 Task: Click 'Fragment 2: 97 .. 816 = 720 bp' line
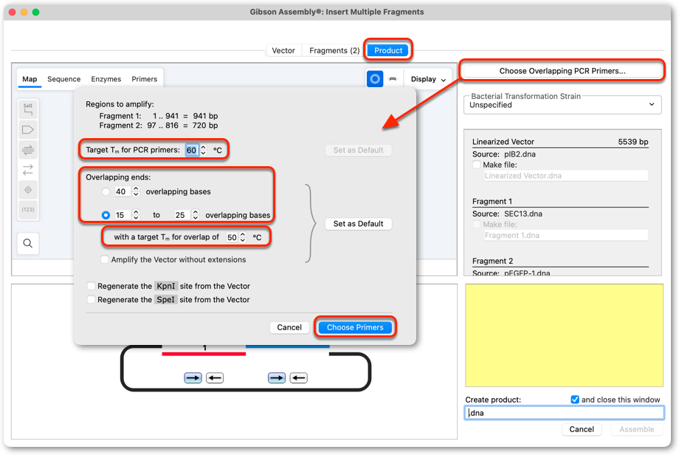[158, 126]
